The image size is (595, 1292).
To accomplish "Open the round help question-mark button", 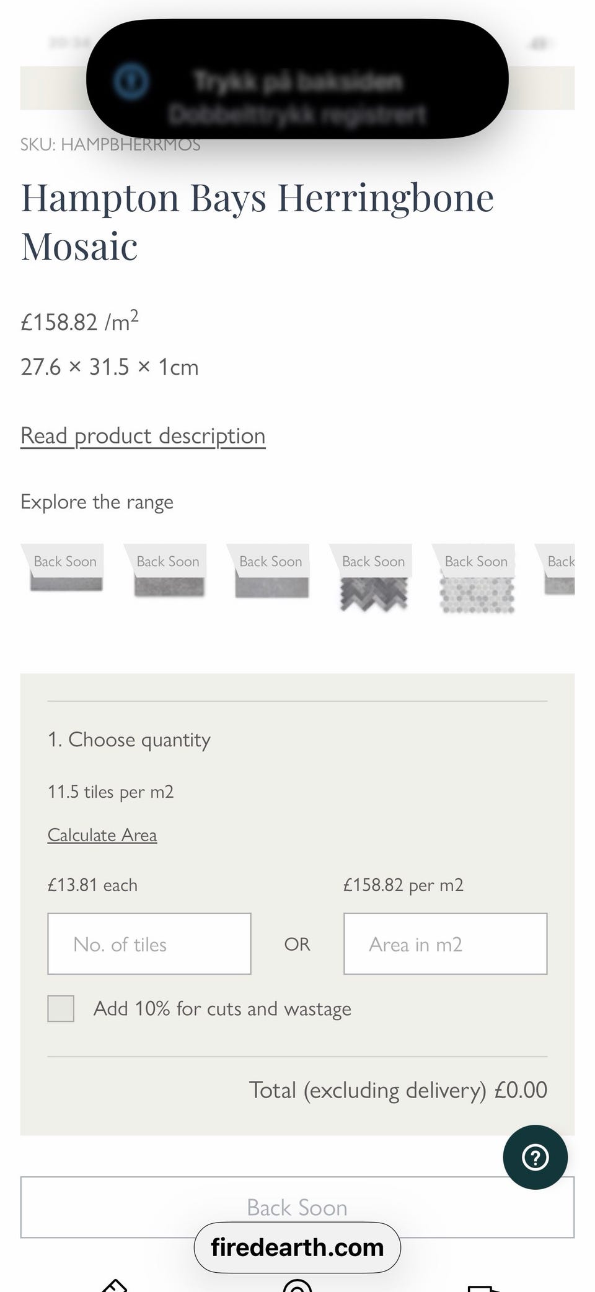I will click(535, 1157).
